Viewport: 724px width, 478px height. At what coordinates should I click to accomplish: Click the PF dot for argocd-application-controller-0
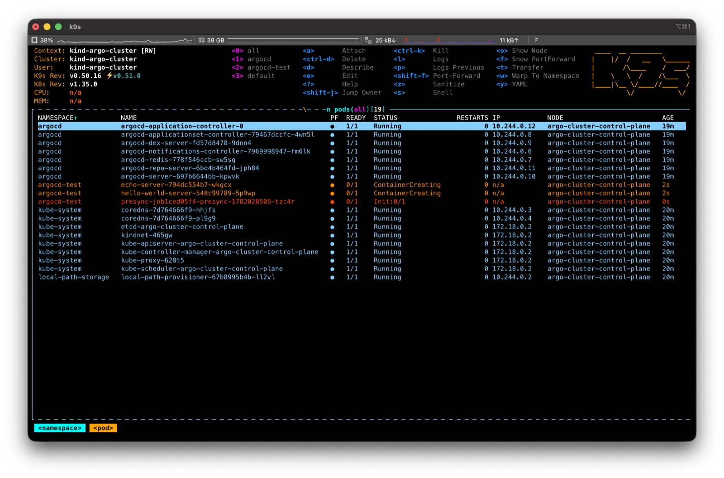[x=332, y=127]
